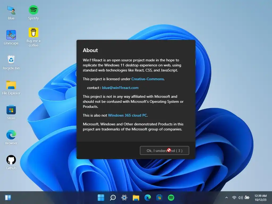Open the Windows 365 cloud PC link
The height and width of the screenshot is (204, 272).
127,115
